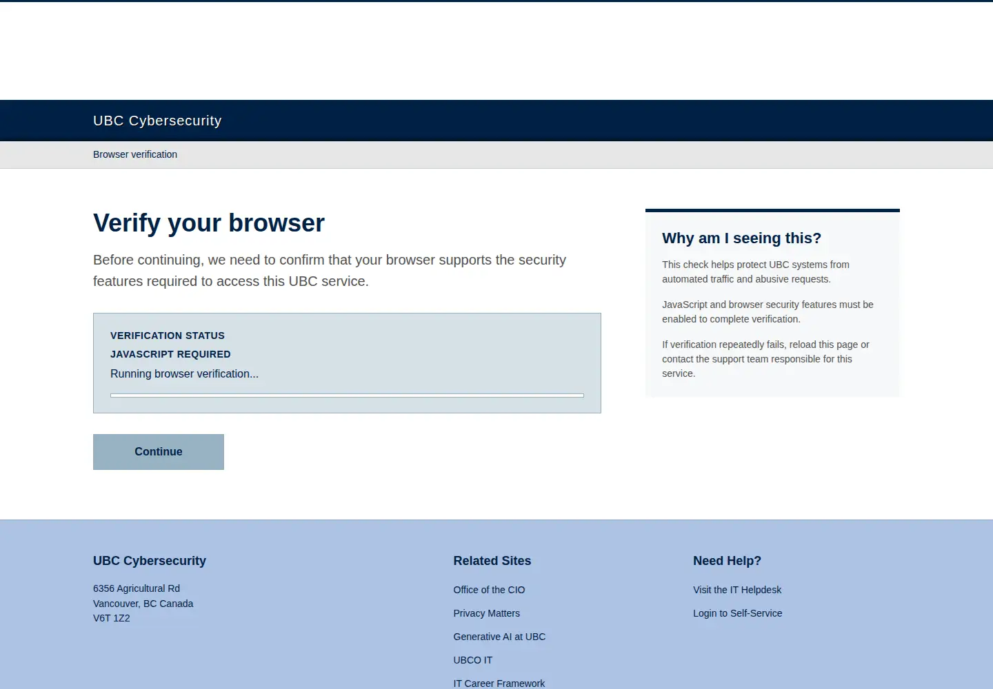Click the "Verify your browser" heading
This screenshot has width=993, height=689.
209,223
